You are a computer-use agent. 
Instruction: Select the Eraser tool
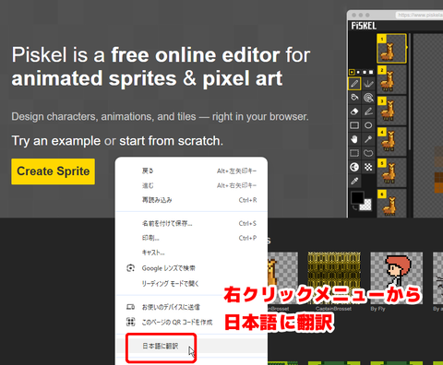tap(354, 112)
